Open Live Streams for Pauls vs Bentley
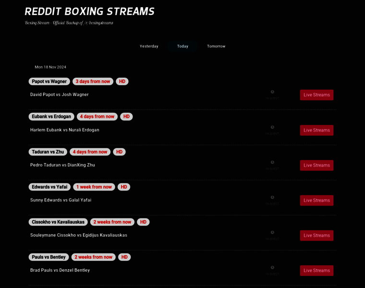 316,271
